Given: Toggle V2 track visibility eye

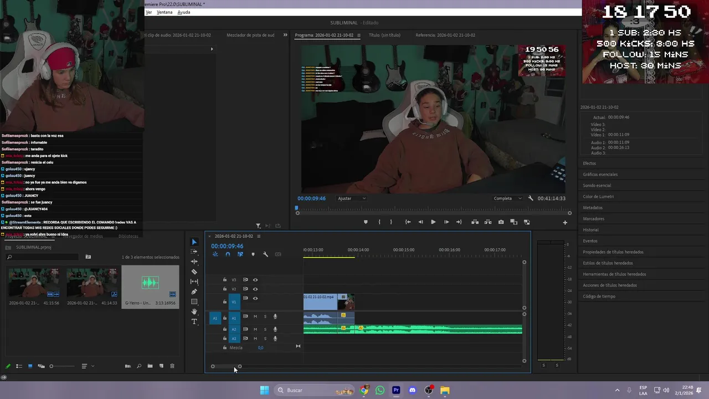Looking at the screenshot, I should [x=255, y=289].
